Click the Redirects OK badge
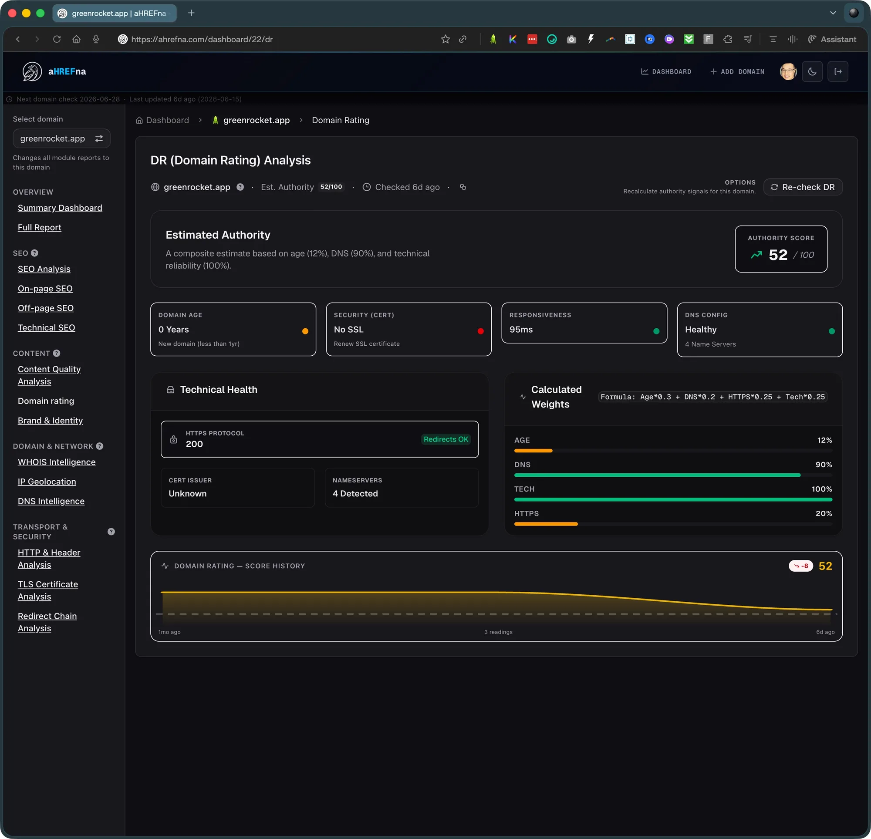The image size is (871, 839). pos(446,439)
